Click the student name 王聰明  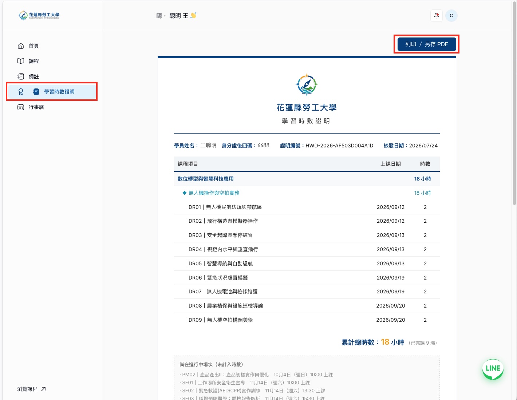(x=208, y=145)
